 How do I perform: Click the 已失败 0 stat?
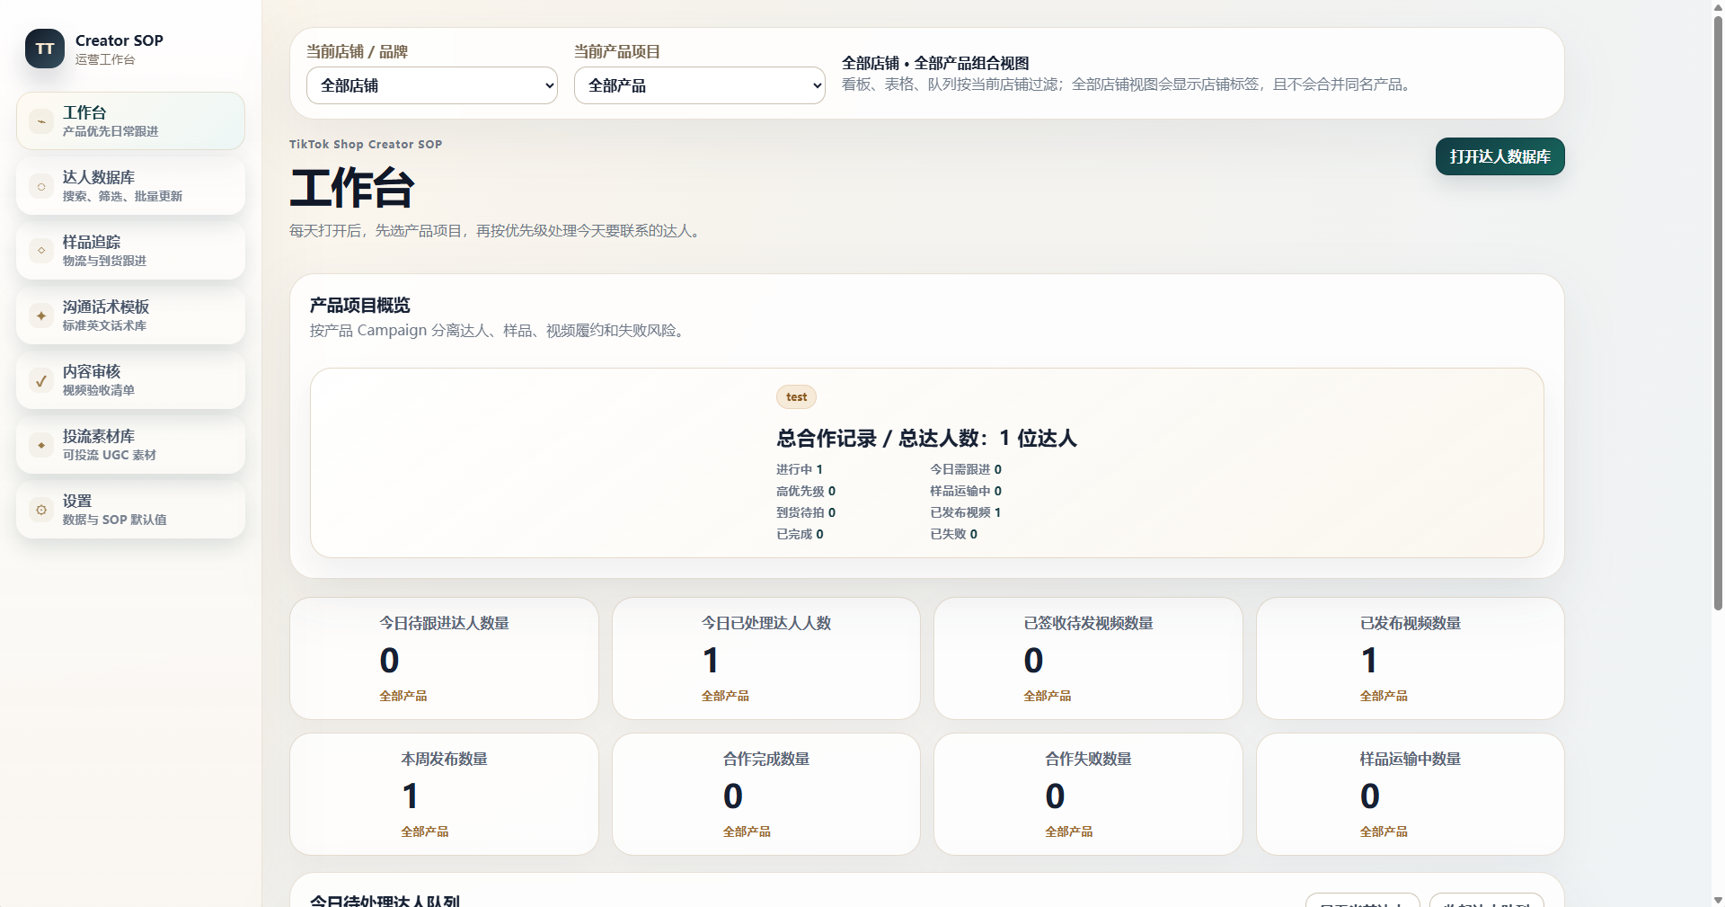(x=954, y=534)
